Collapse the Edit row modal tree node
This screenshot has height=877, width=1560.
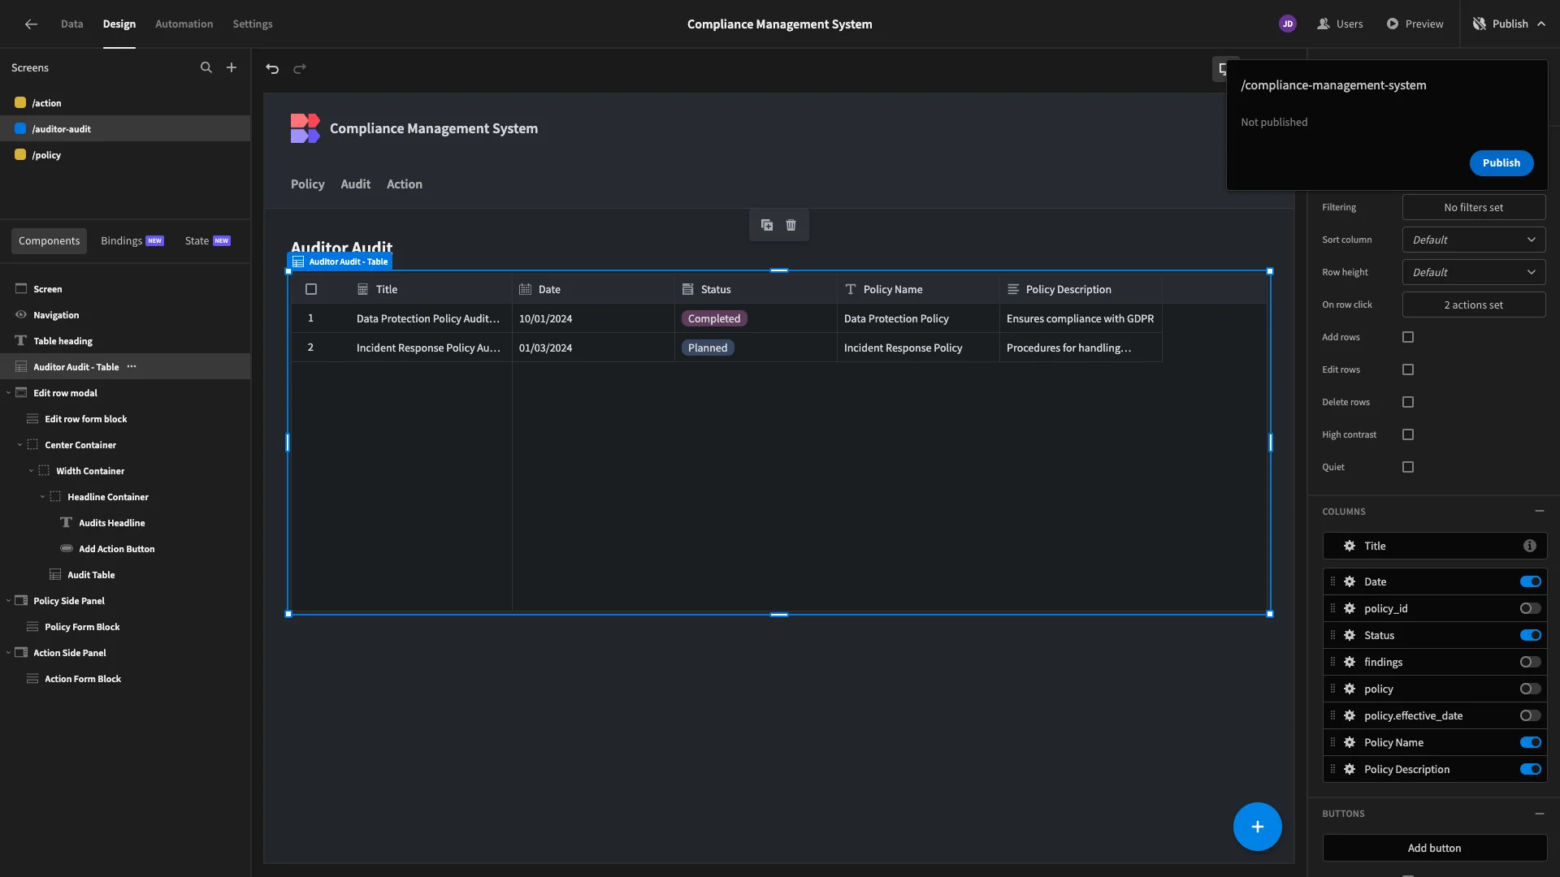coord(9,393)
